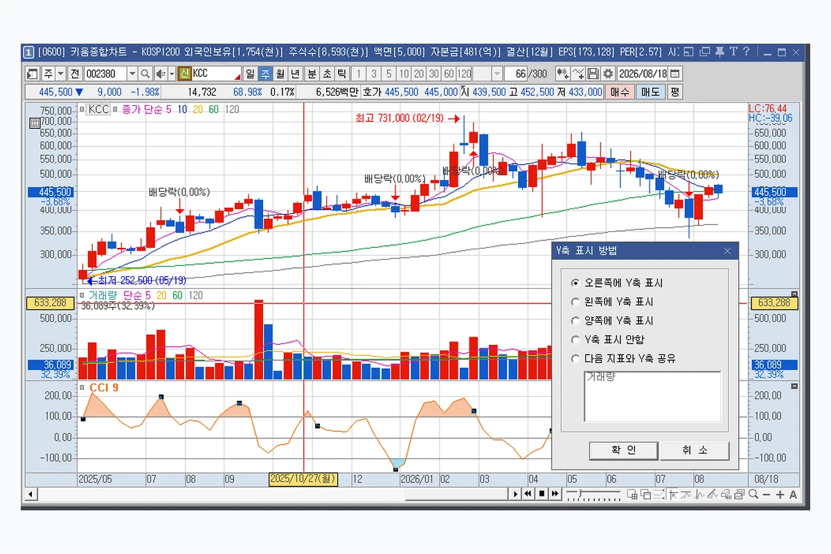Select 틱 tick chart tab
This screenshot has width=831, height=554.
click(341, 73)
